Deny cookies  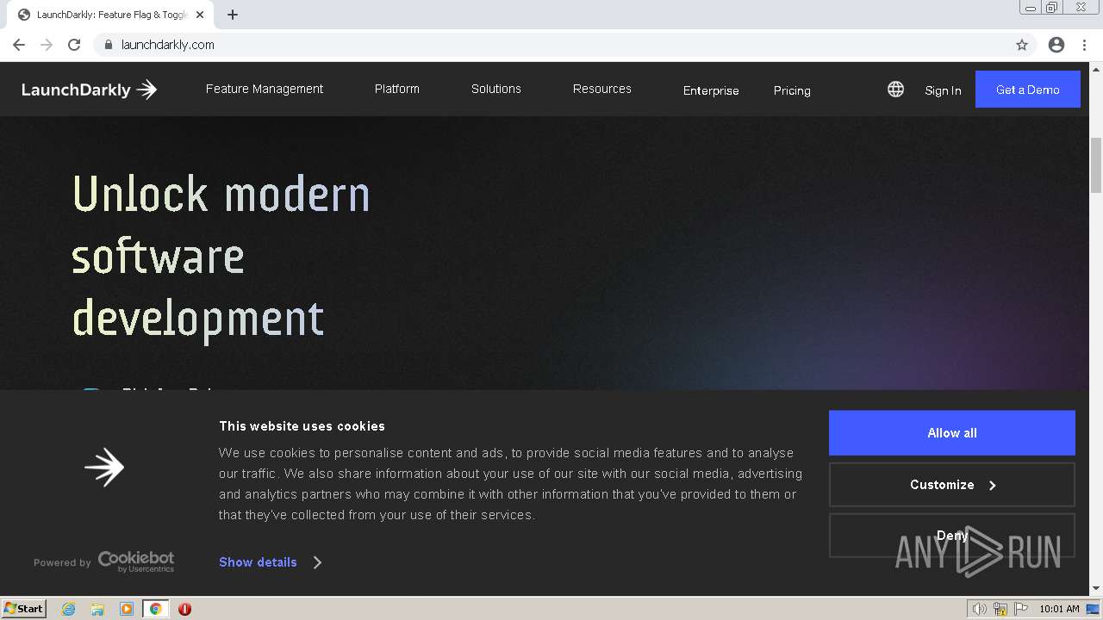point(952,536)
